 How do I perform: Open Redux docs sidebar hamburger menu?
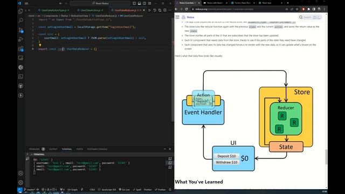(177, 17)
